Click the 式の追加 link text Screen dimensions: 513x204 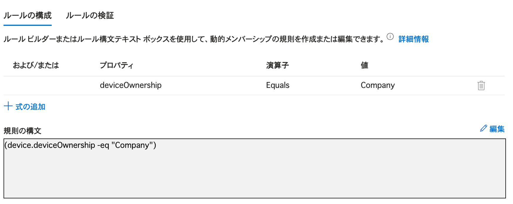(30, 107)
